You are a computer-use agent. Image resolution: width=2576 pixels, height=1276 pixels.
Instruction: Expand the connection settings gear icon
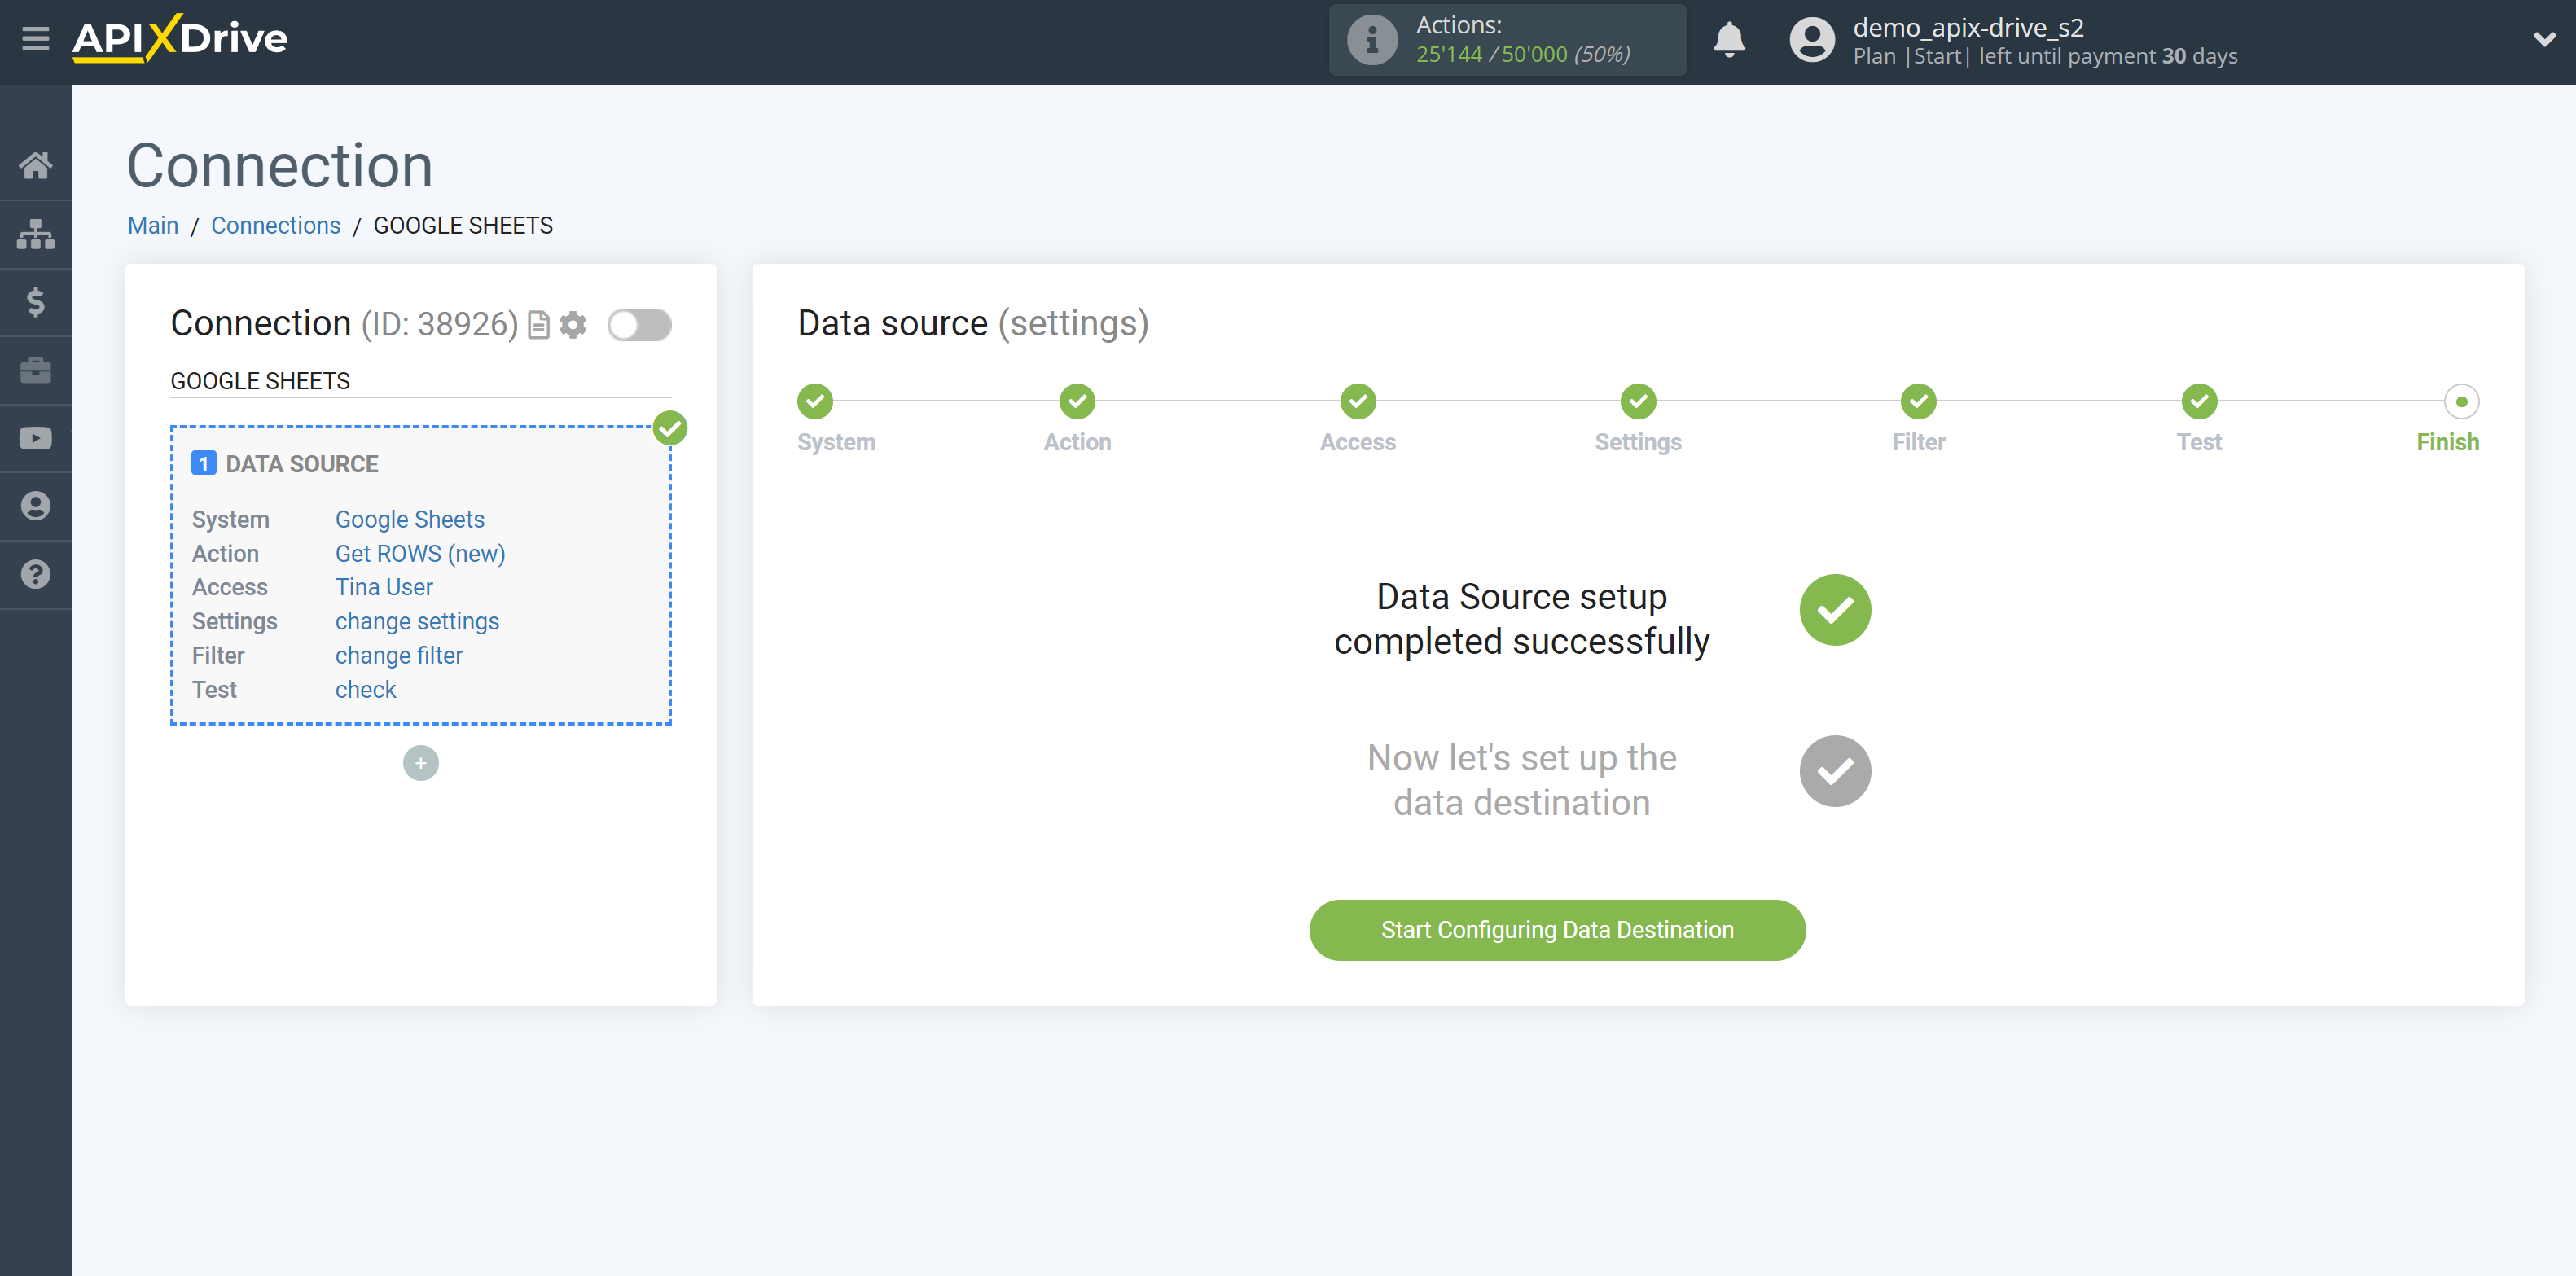click(575, 325)
